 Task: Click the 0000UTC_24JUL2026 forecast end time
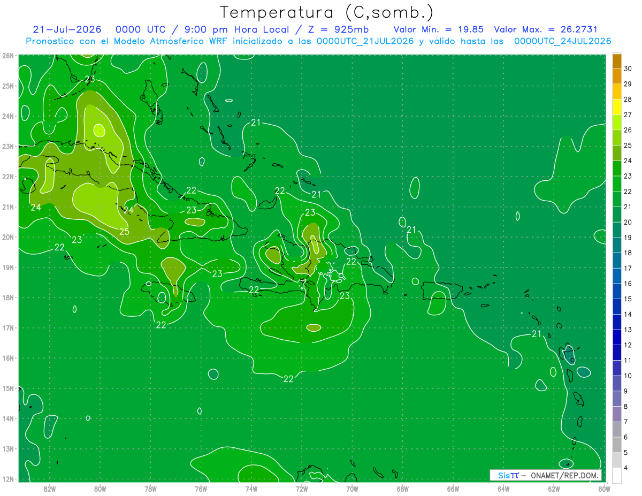(x=563, y=41)
